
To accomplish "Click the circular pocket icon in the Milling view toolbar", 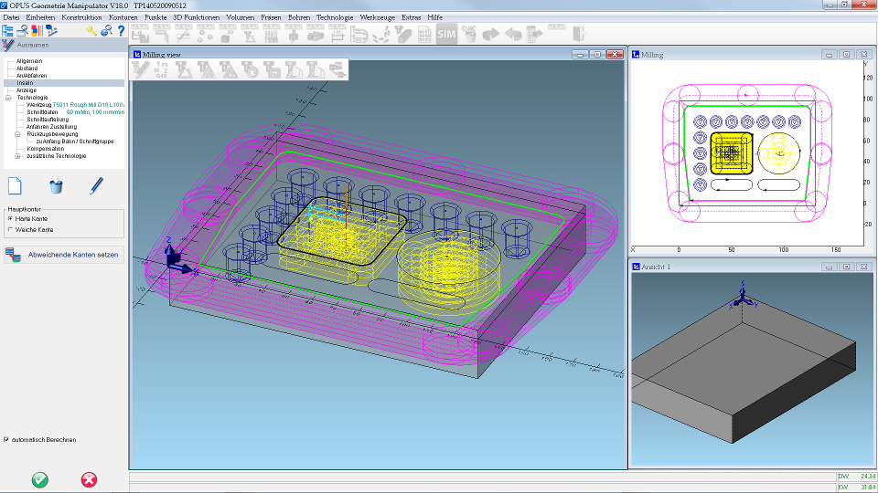I will tap(250, 70).
